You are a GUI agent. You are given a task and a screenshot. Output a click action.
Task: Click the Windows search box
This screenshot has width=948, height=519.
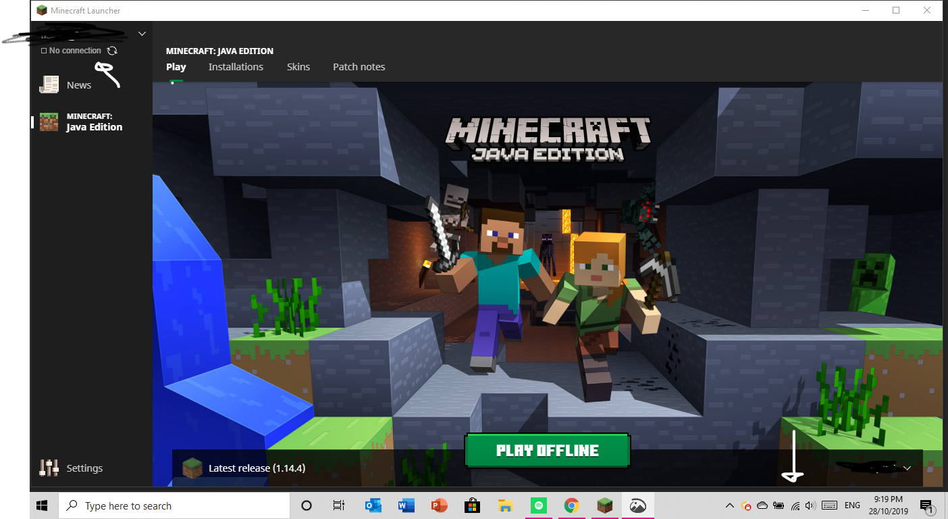(174, 505)
